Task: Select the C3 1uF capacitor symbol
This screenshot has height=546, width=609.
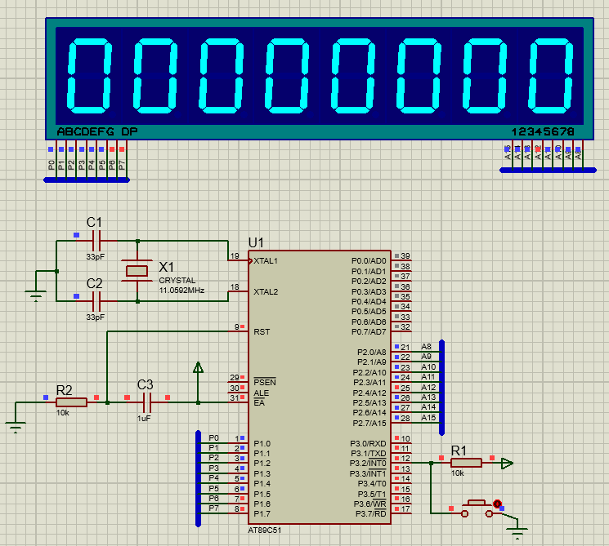Action: (x=147, y=402)
